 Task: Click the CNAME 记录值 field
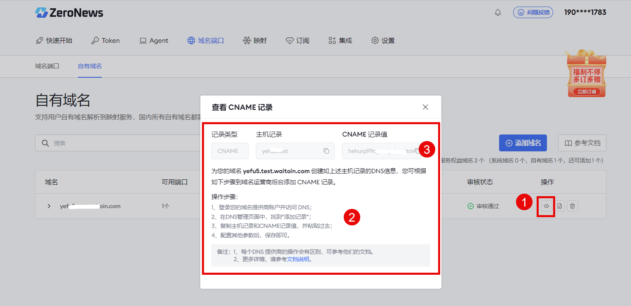[381, 151]
